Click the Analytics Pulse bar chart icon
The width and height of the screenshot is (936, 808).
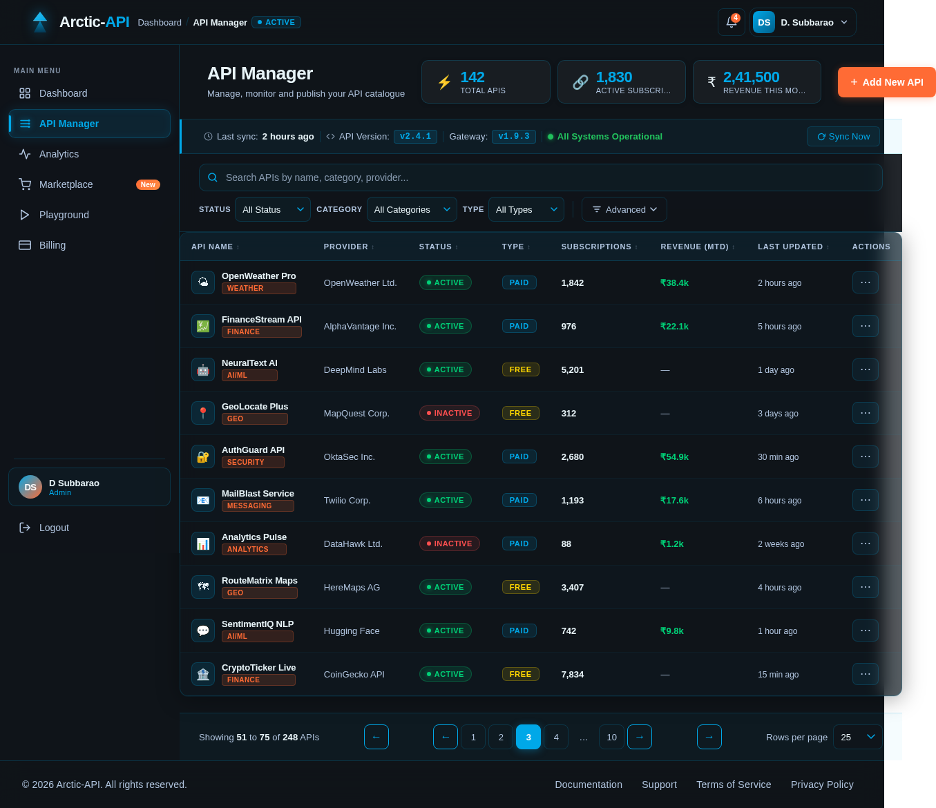203,544
